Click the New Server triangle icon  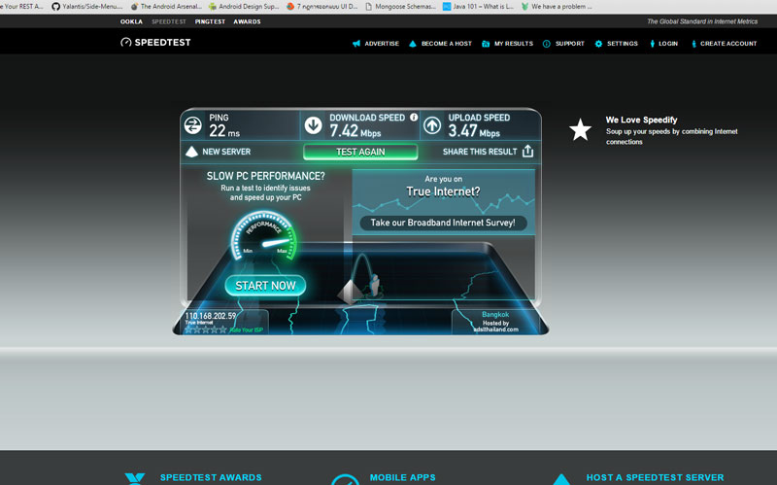point(191,152)
